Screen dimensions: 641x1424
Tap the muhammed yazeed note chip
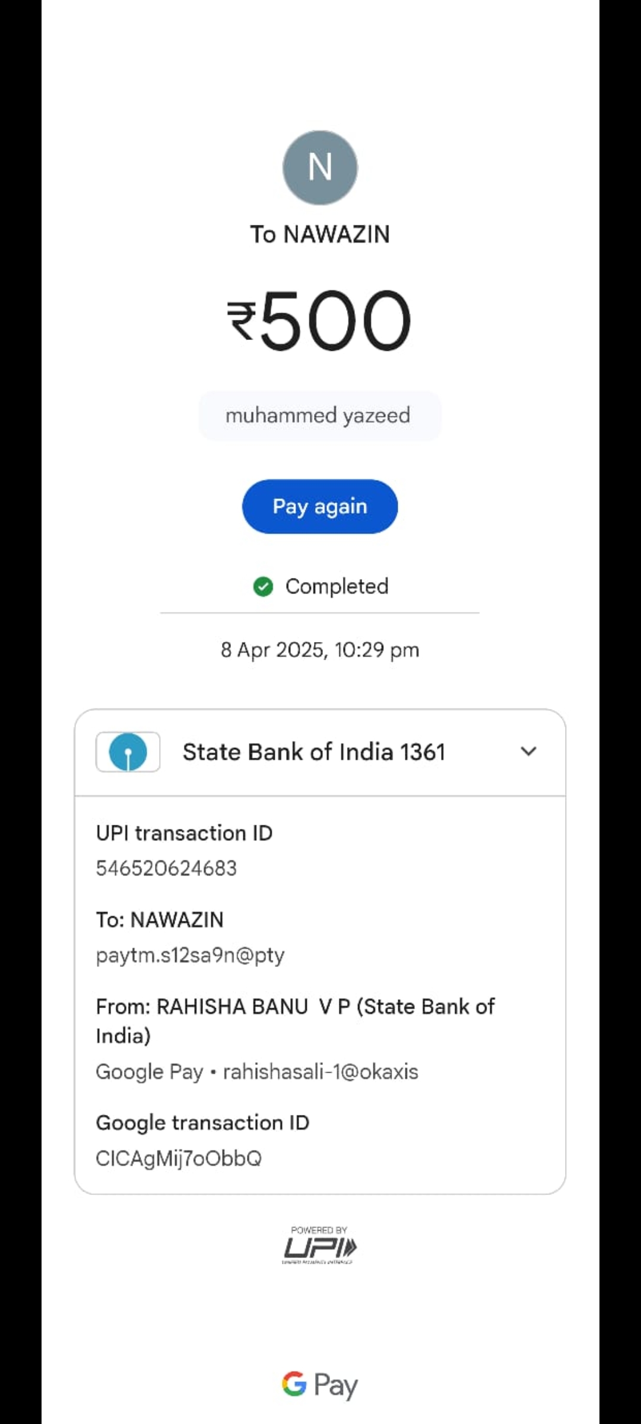319,415
